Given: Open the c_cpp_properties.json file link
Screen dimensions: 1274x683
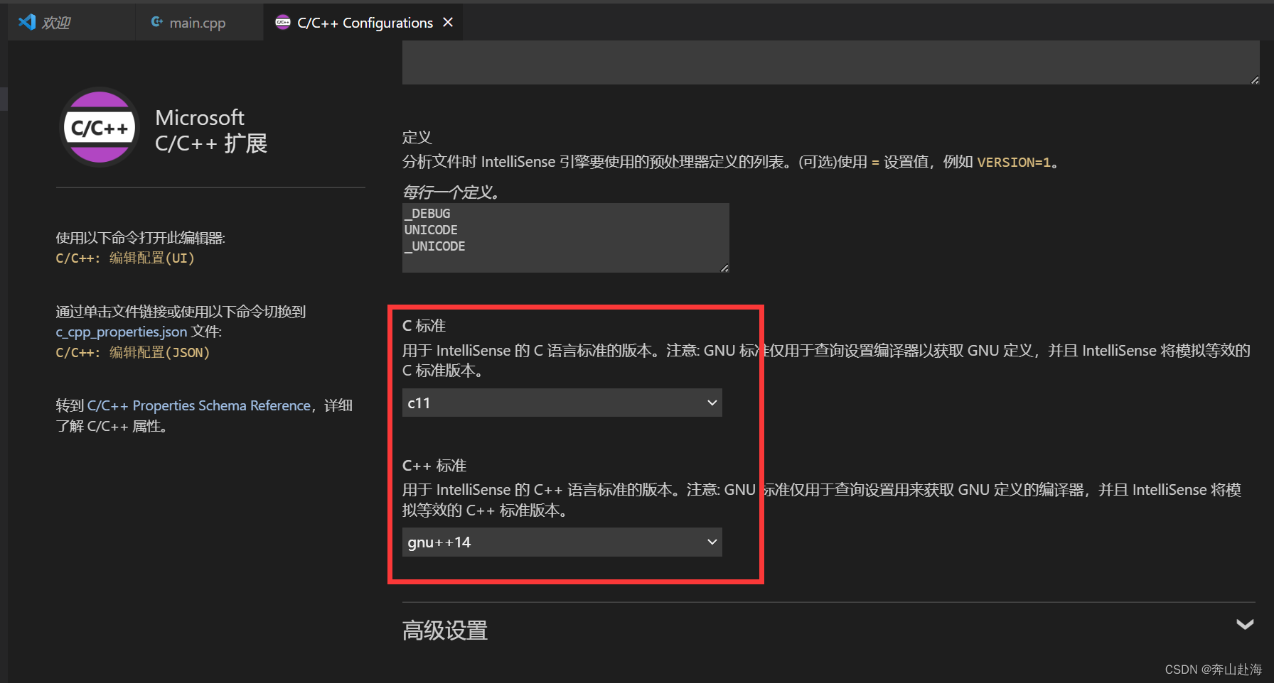Looking at the screenshot, I should (x=122, y=332).
